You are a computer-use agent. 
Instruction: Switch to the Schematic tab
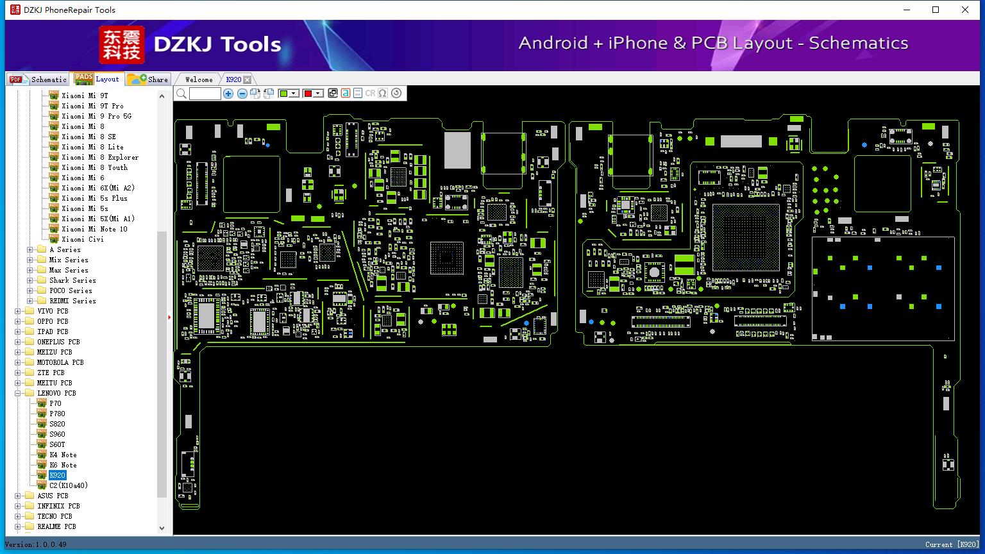tap(38, 80)
